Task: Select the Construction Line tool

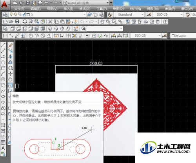Action: click(3, 51)
